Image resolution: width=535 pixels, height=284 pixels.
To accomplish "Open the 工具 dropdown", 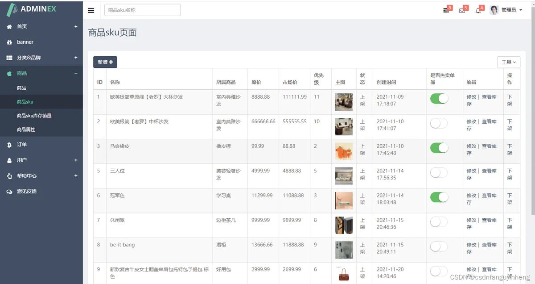I will [509, 62].
